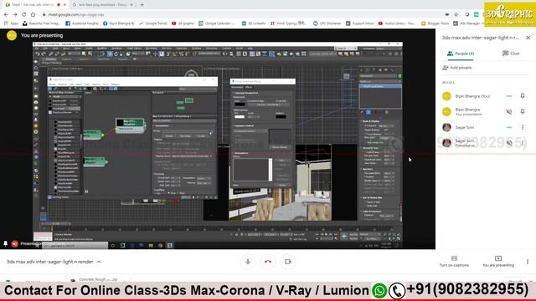
Task: Click the presenter avatar beside You are presenting
Action: point(12,35)
